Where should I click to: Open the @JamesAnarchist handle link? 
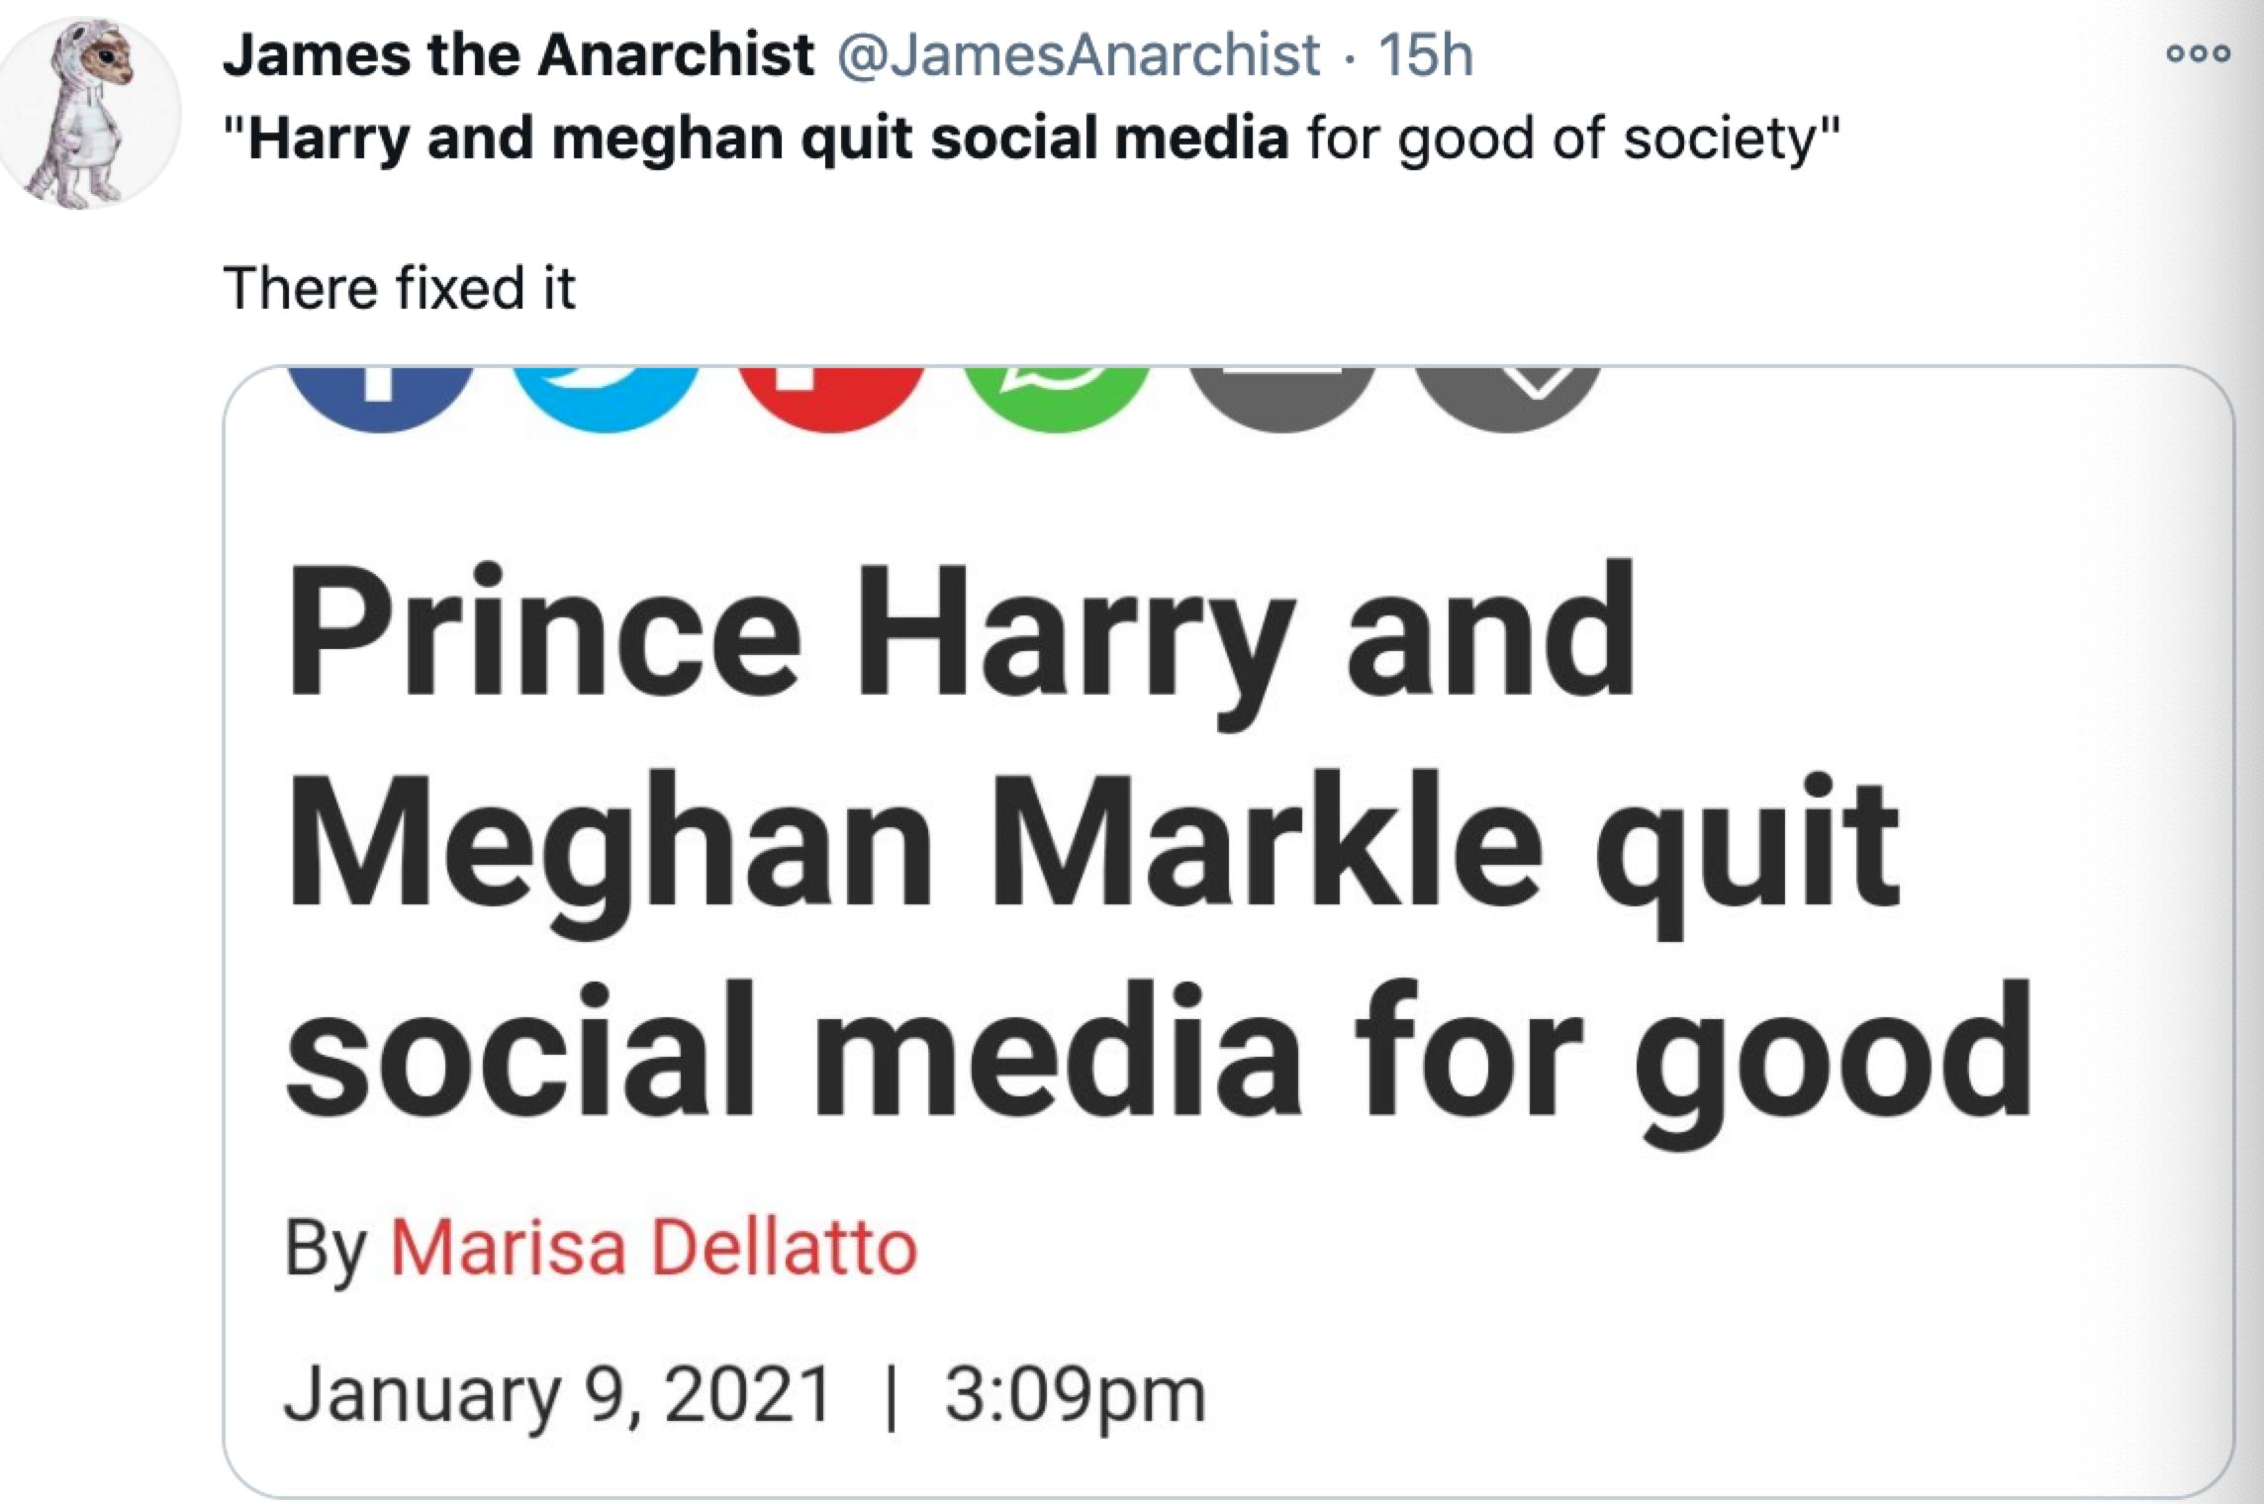[x=1079, y=54]
